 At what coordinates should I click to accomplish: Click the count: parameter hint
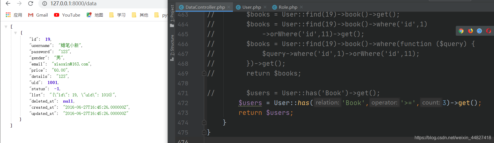431,103
